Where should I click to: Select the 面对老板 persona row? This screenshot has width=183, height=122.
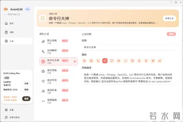(x=59, y=71)
